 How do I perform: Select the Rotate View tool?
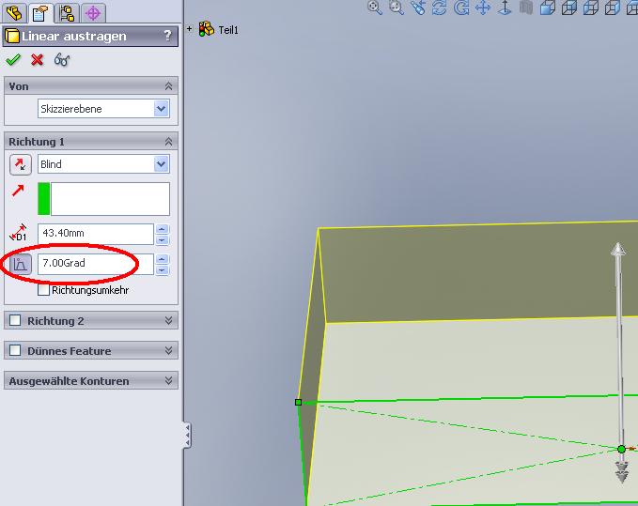(x=440, y=8)
